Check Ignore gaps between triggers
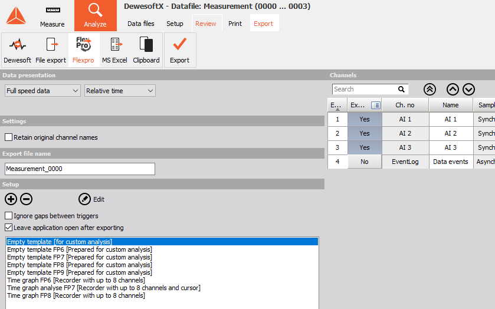This screenshot has width=495, height=309. (8, 216)
